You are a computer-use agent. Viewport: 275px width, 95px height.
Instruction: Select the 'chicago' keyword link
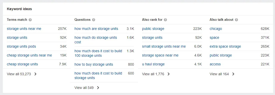216,29
